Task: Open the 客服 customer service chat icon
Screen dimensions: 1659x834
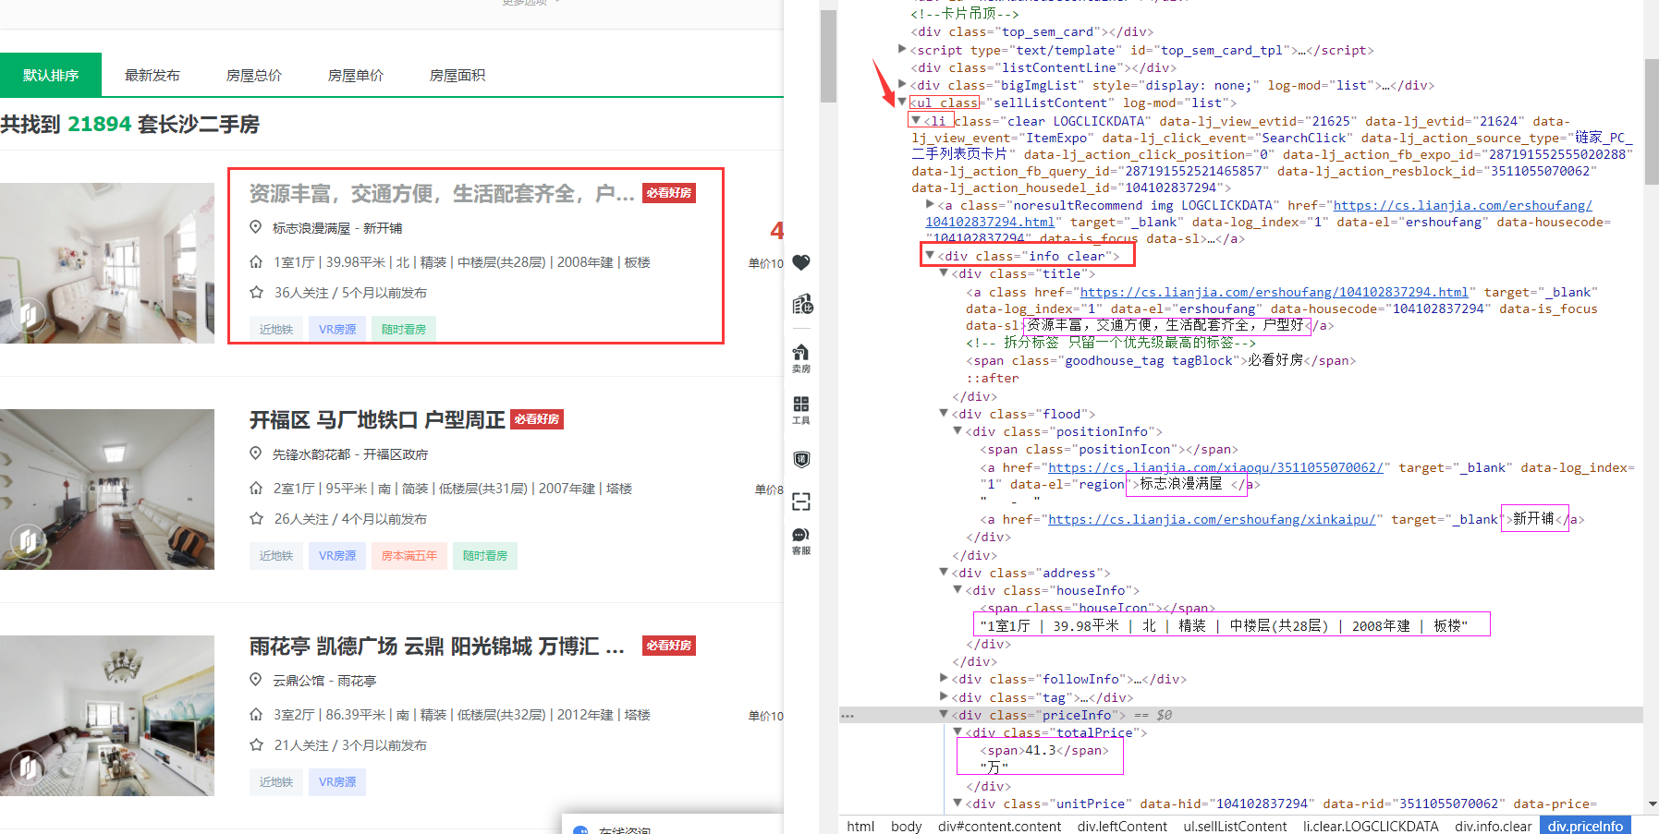Action: click(x=801, y=540)
